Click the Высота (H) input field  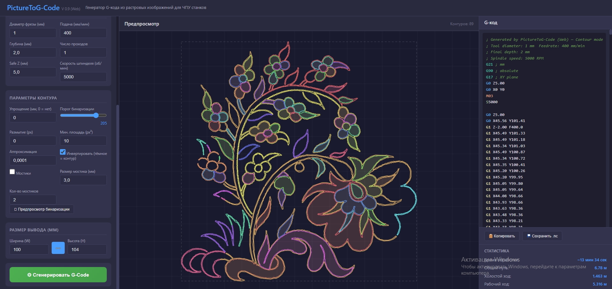click(87, 249)
